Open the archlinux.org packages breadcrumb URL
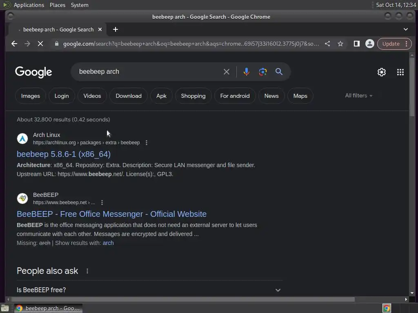This screenshot has width=418, height=313. click(86, 143)
